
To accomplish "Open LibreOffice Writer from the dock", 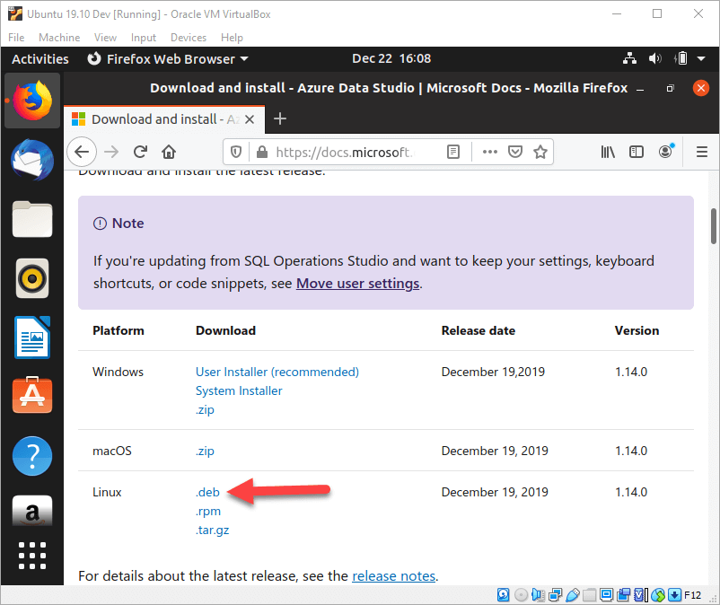I will pyautogui.click(x=32, y=338).
